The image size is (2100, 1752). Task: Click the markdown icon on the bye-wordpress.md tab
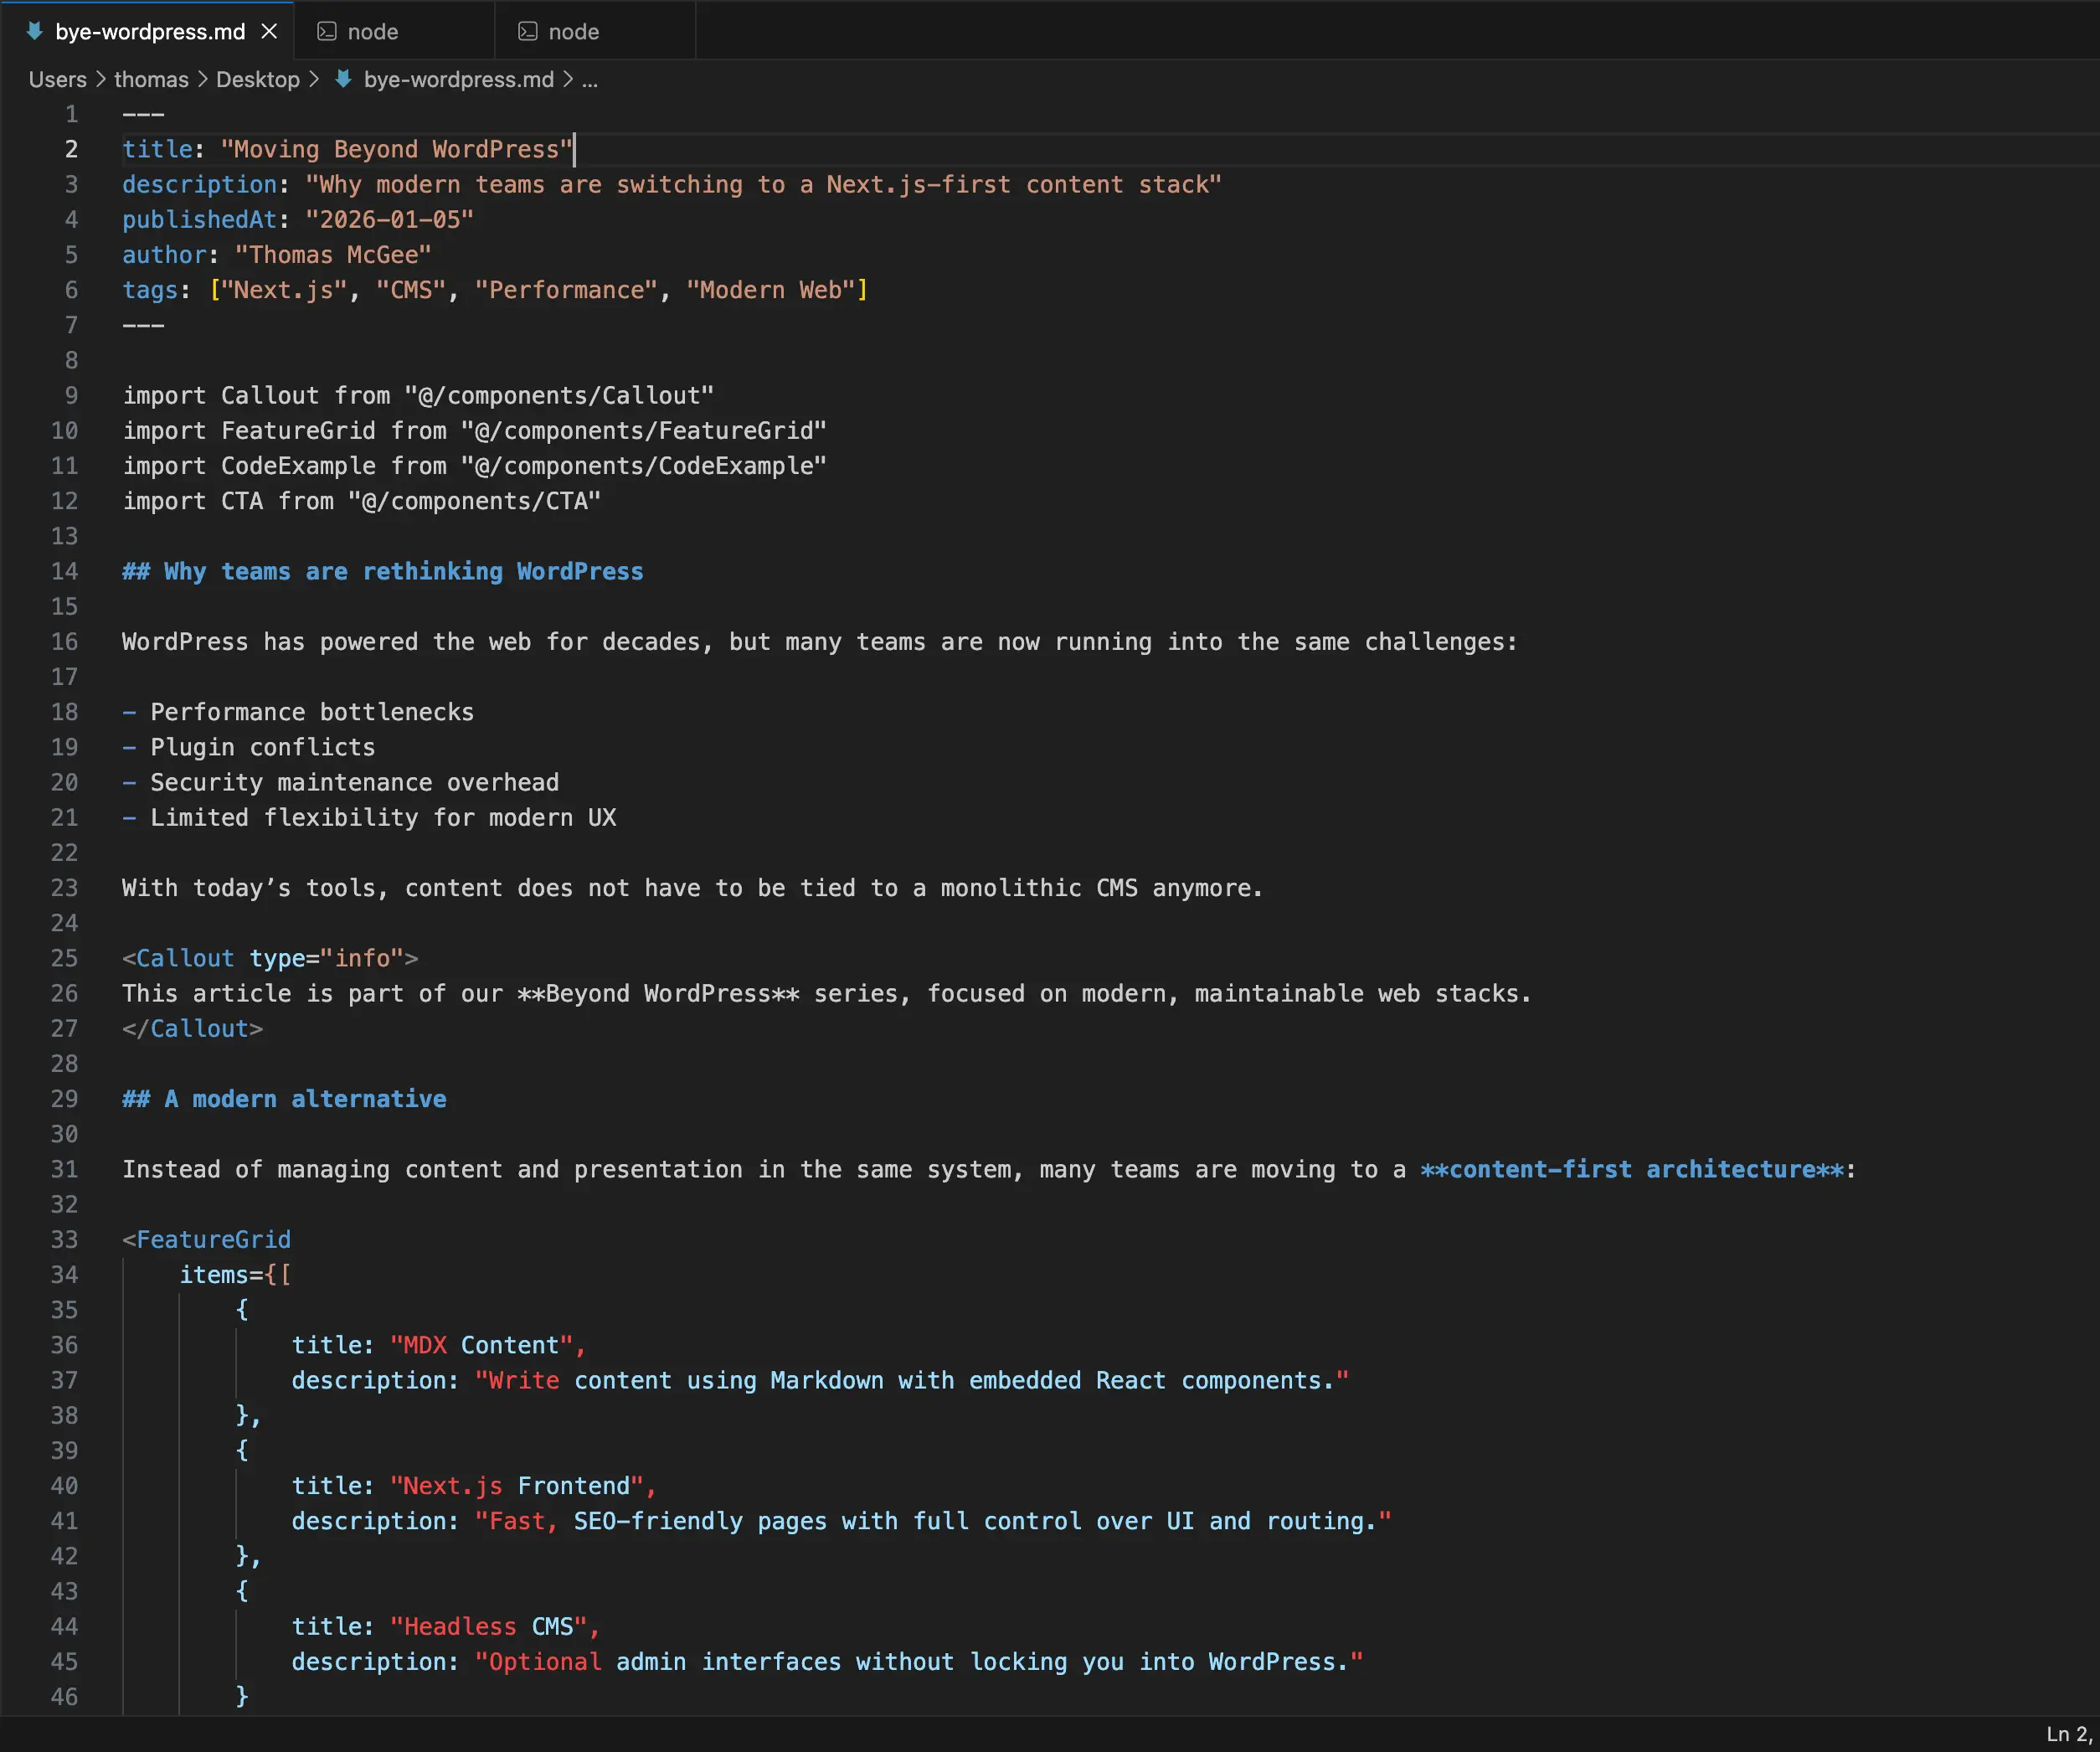(35, 31)
